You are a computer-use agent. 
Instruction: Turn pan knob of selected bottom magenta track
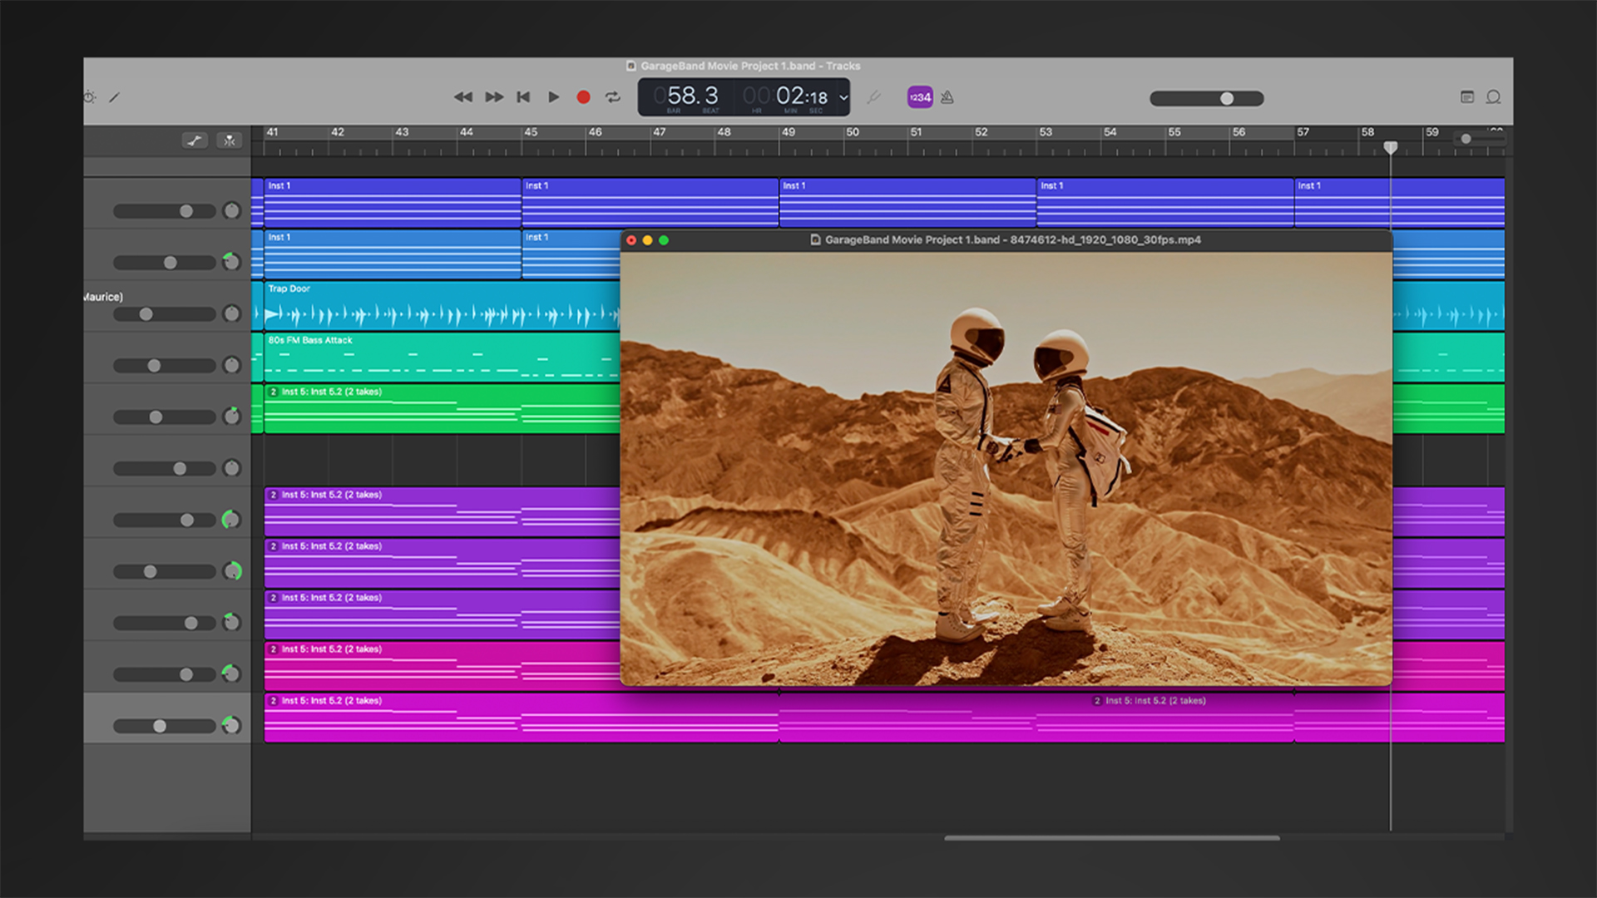(x=231, y=726)
